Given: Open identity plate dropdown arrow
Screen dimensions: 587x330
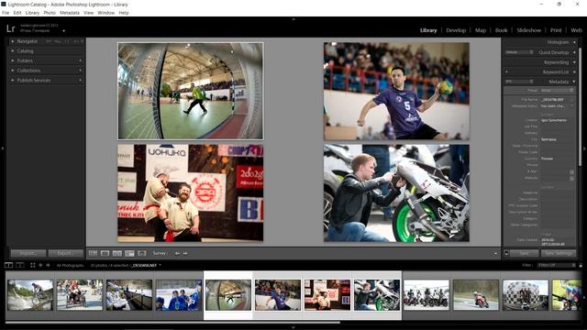Looking at the screenshot, I should coord(63,31).
